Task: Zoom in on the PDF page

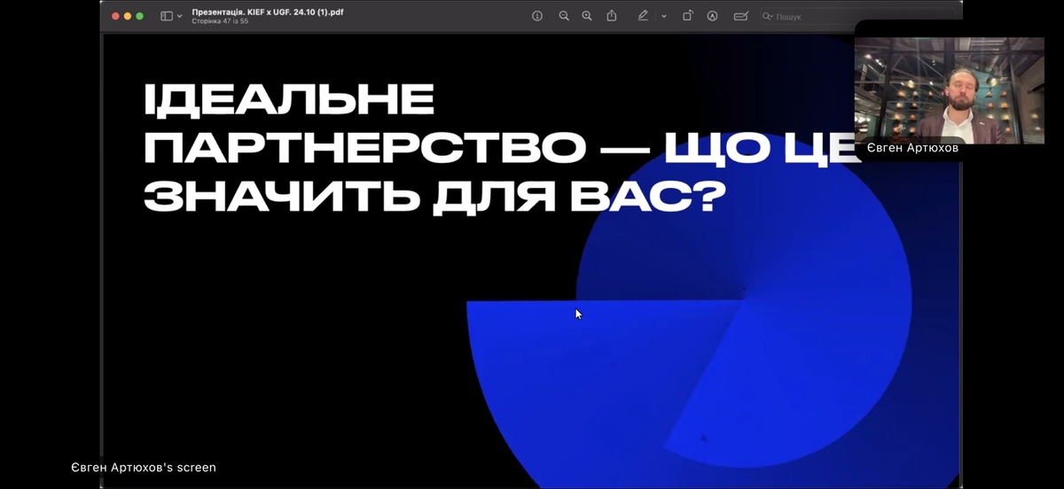Action: [586, 16]
